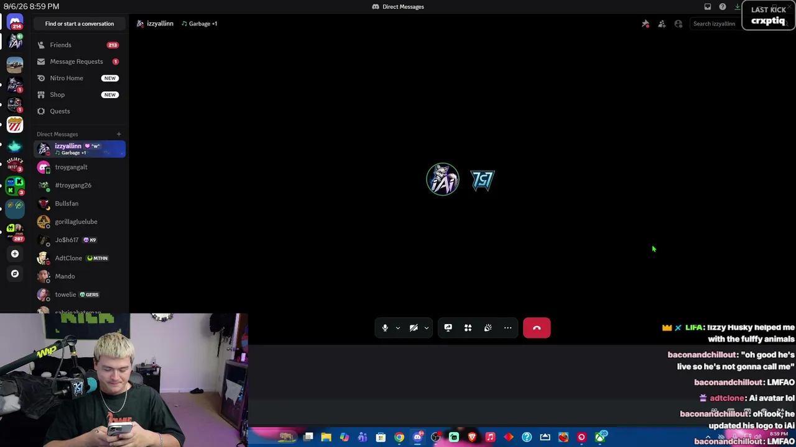Open Google Chrome from taskbar
796x447 pixels.
pyautogui.click(x=399, y=438)
